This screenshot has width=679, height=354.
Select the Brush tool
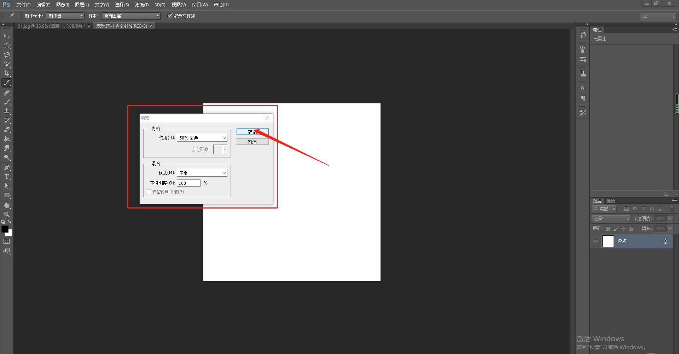click(7, 102)
